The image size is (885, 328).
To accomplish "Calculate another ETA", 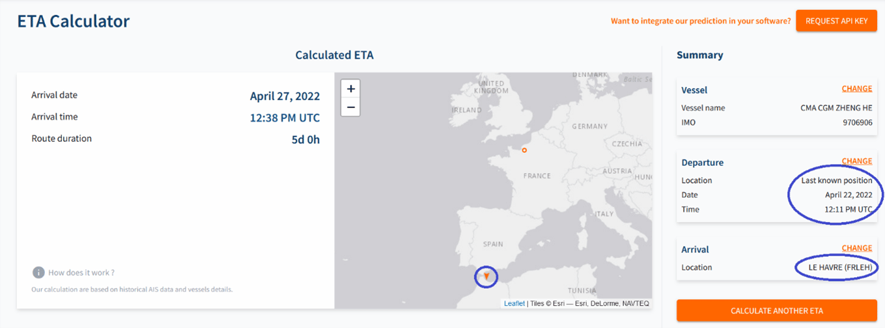I will (777, 310).
